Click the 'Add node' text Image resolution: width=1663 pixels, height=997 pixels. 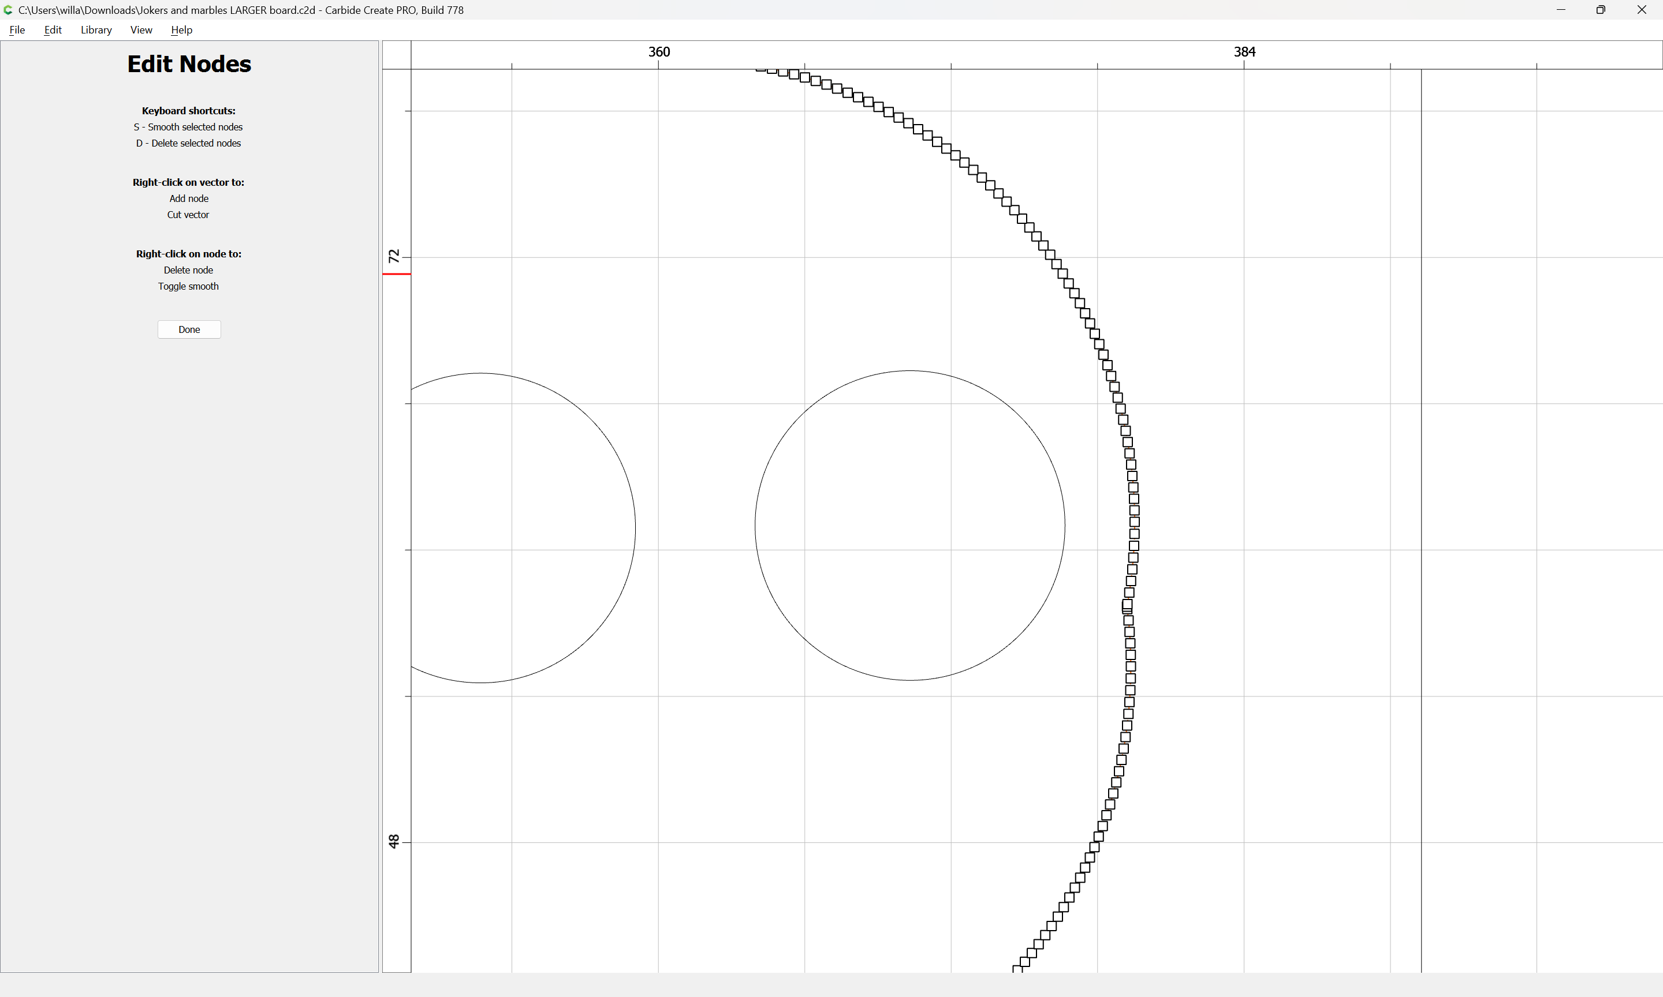click(189, 198)
